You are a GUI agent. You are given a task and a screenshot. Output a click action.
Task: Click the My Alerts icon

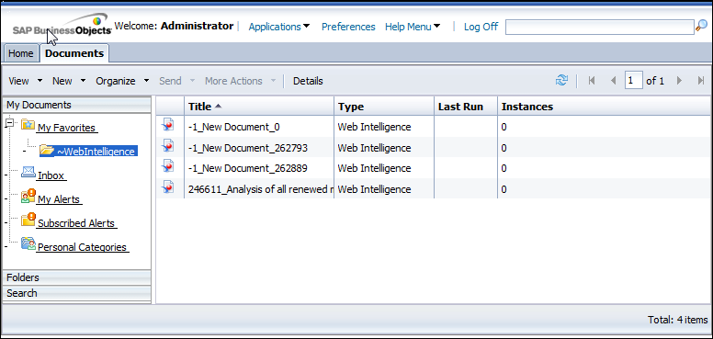pyautogui.click(x=28, y=197)
